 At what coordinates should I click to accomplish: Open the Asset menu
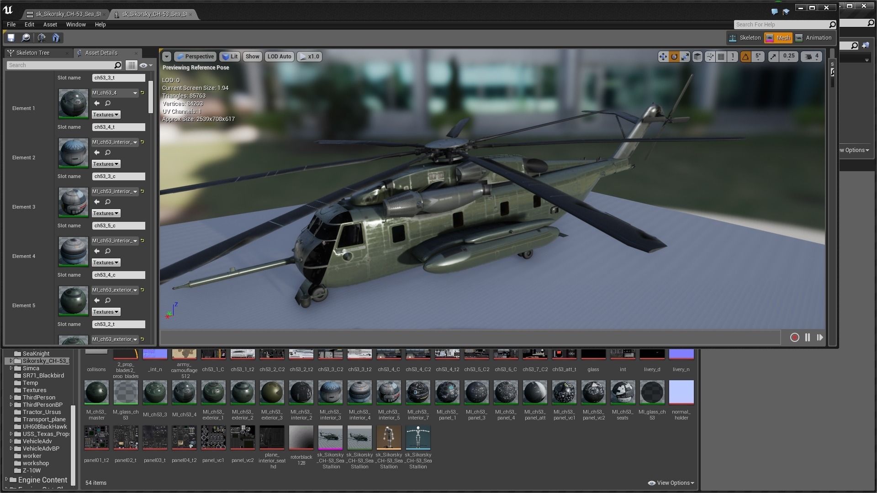[x=50, y=25]
